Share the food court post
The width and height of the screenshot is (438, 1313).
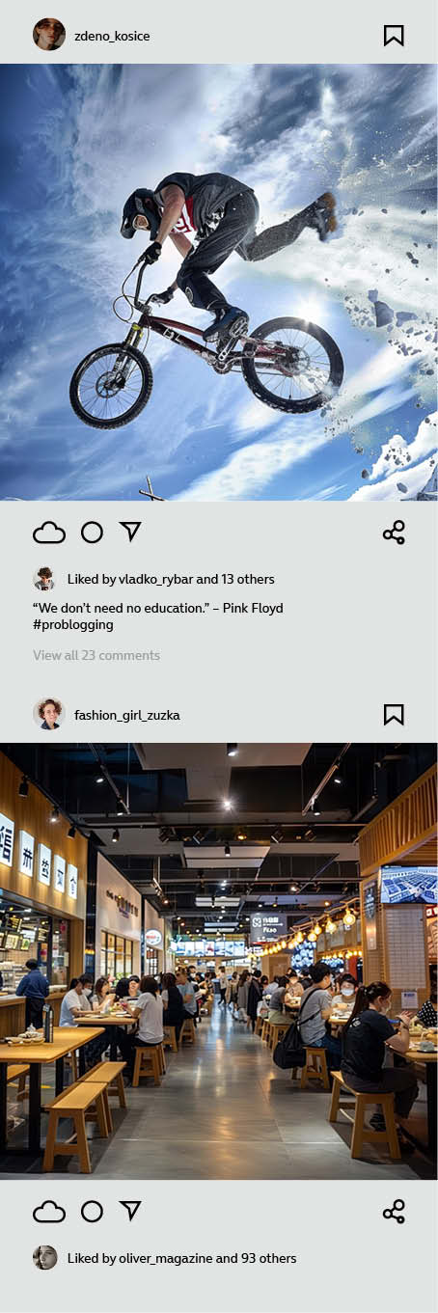click(x=394, y=1212)
